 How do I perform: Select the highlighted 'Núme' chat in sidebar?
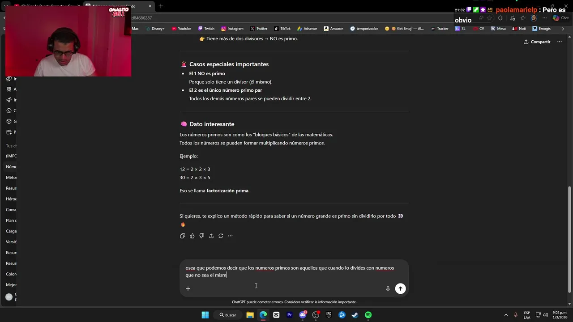coord(11,167)
